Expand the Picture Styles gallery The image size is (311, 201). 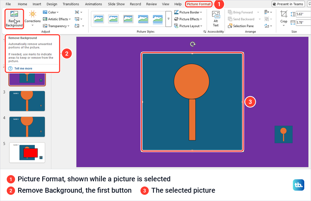168,19
